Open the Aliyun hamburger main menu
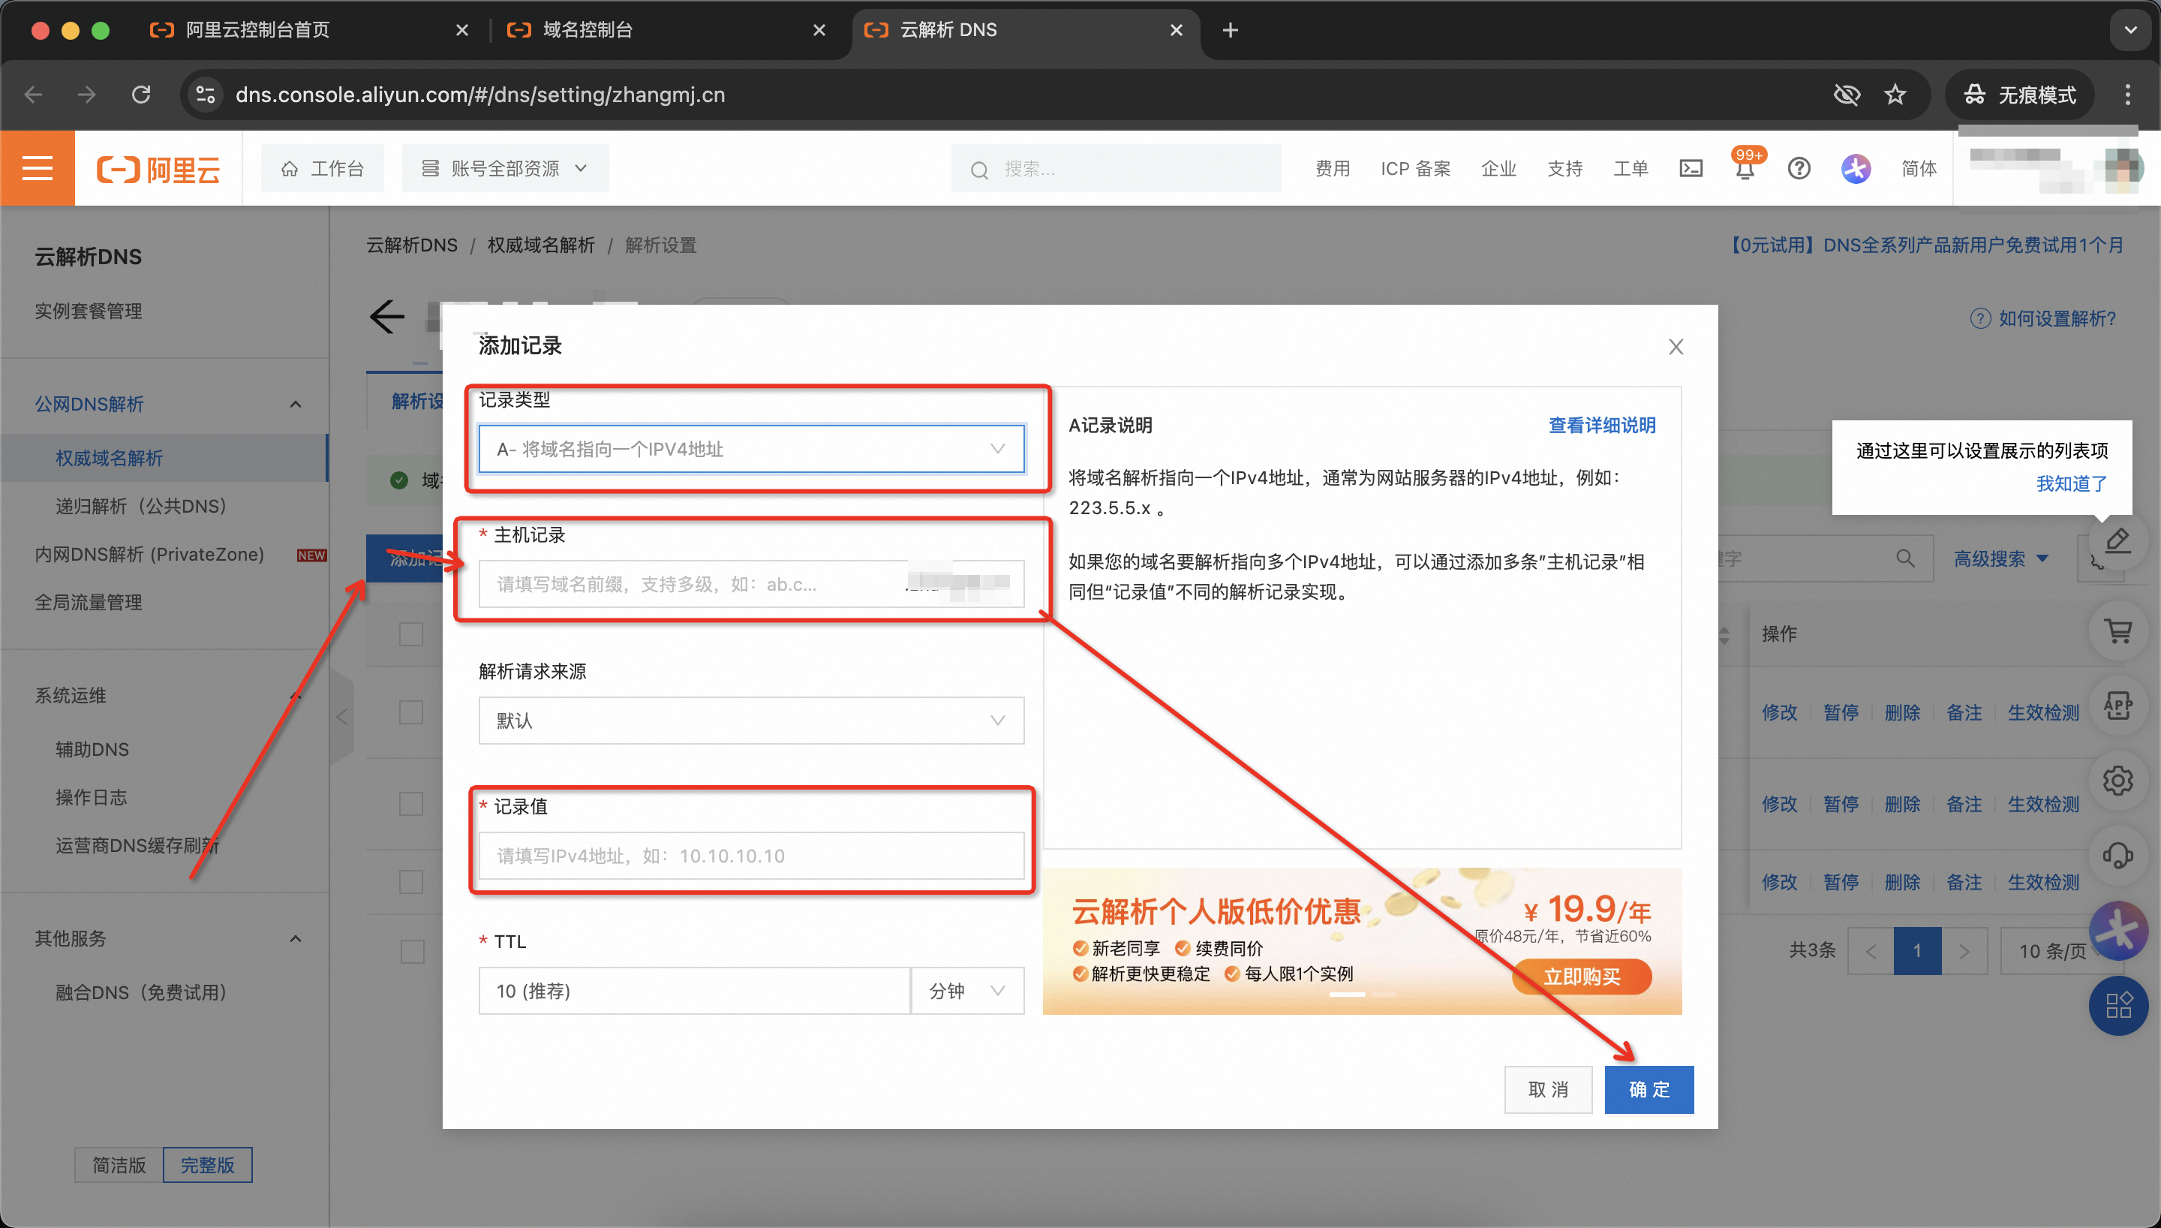 click(37, 168)
